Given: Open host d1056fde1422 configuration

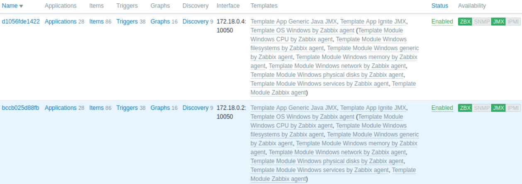Looking at the screenshot, I should pos(21,22).
